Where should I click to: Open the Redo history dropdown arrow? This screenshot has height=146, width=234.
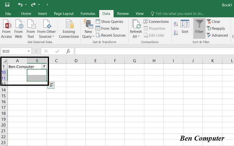click(39, 5)
